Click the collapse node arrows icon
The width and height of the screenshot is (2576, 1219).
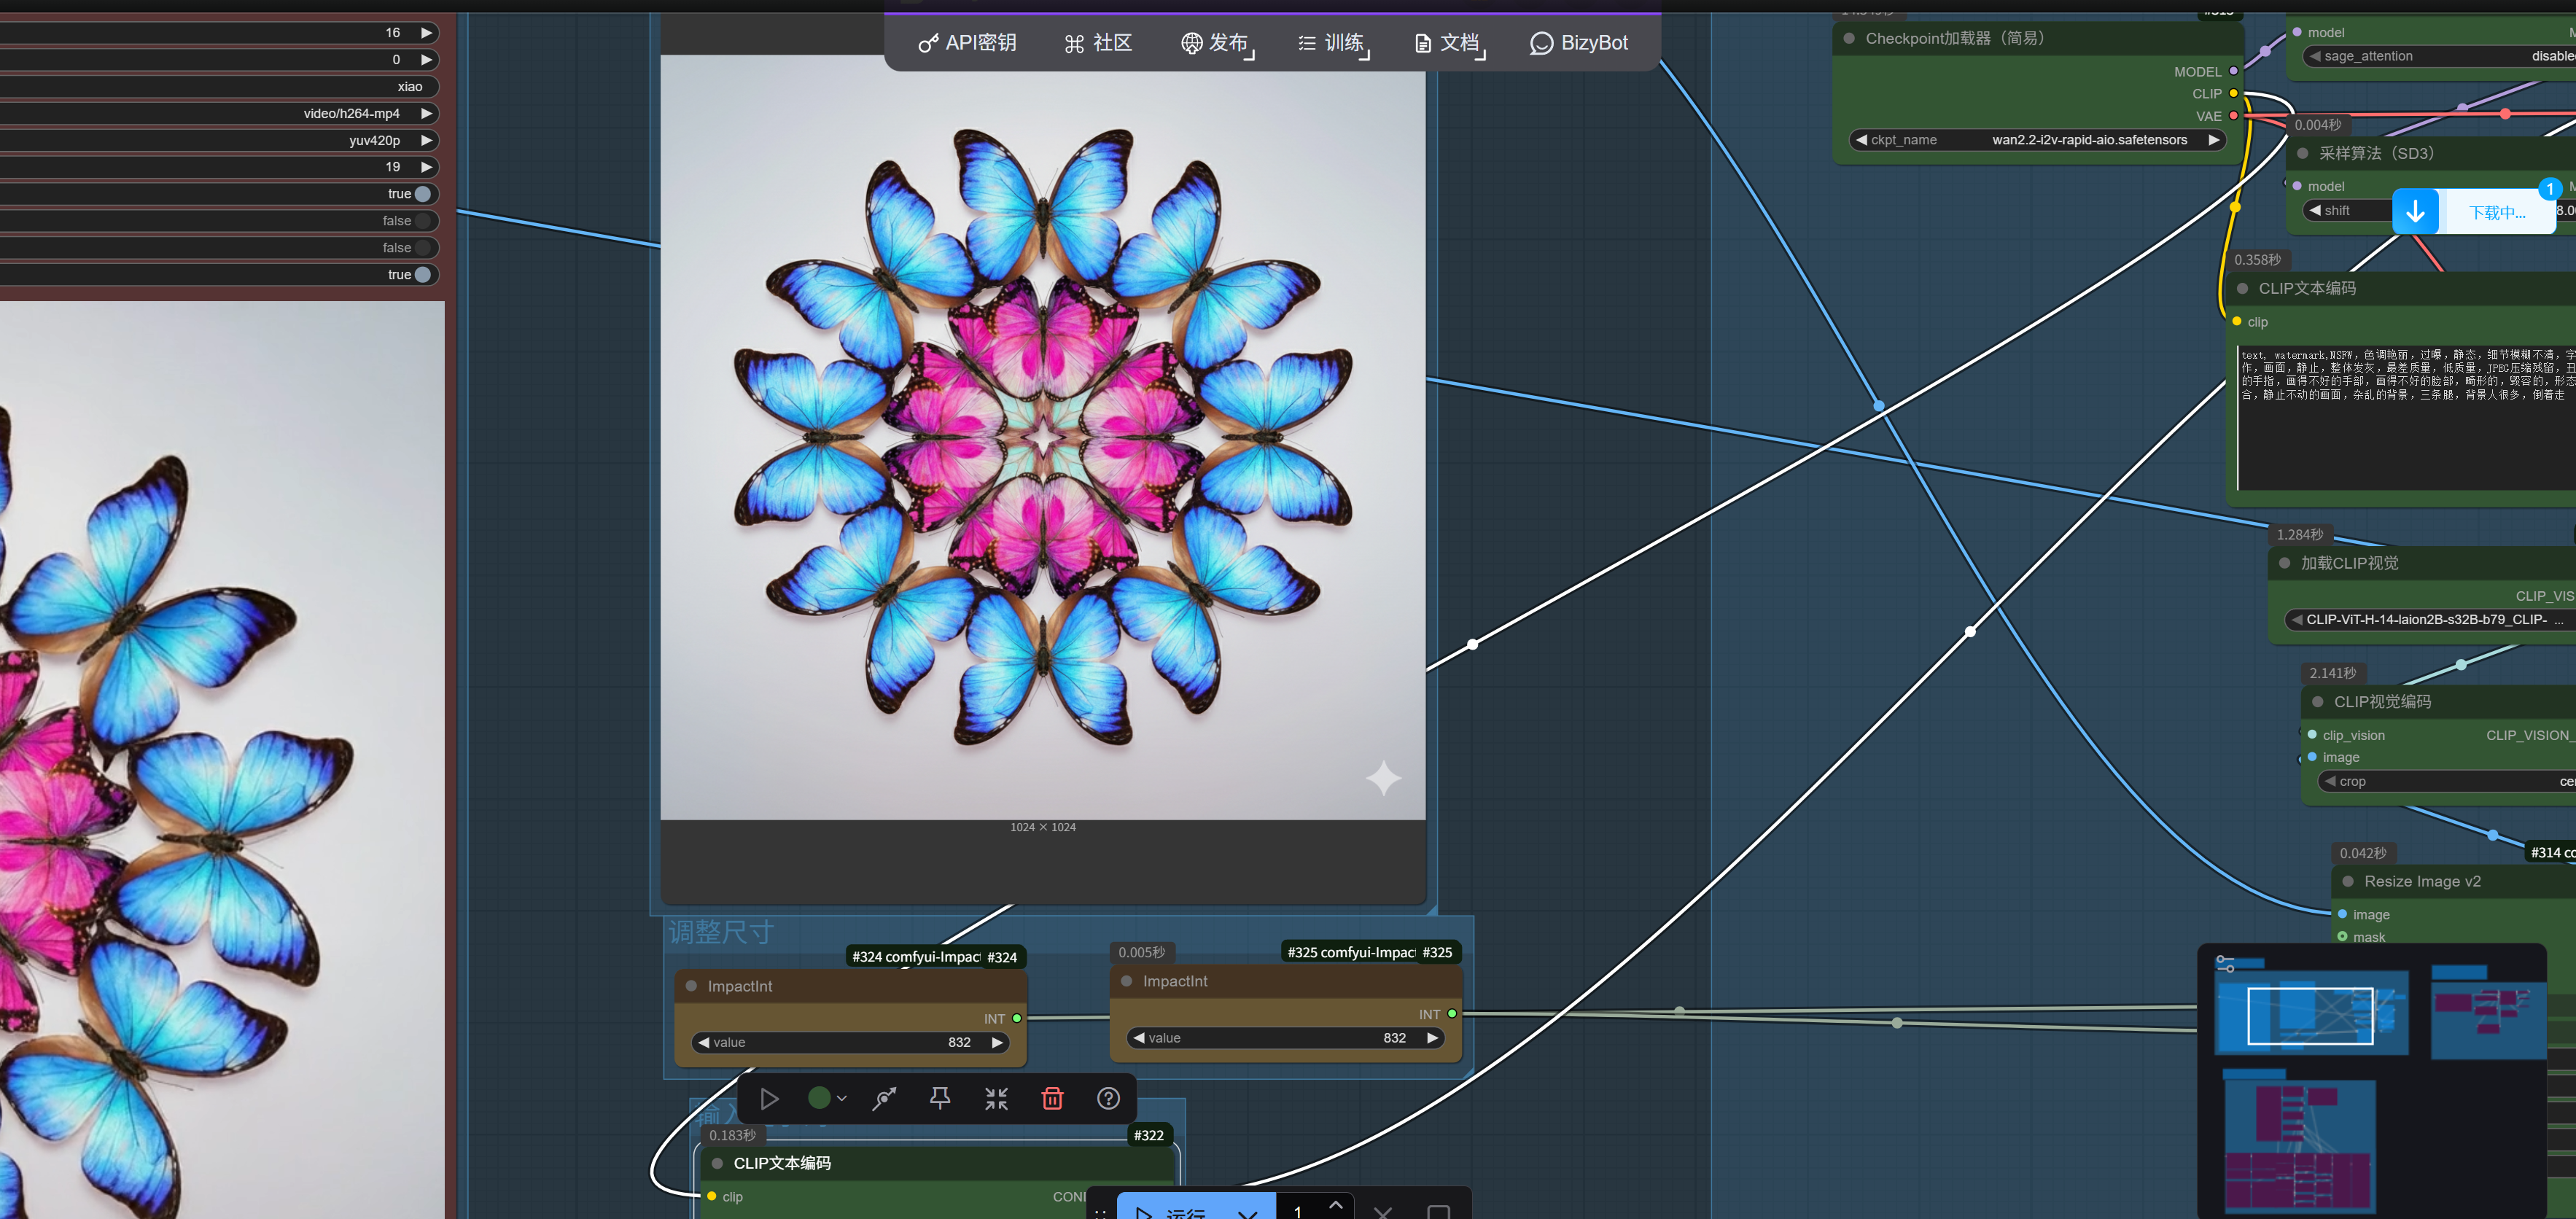[x=996, y=1098]
